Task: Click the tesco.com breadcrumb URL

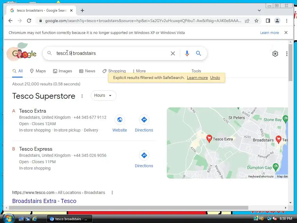Action: (x=59, y=193)
